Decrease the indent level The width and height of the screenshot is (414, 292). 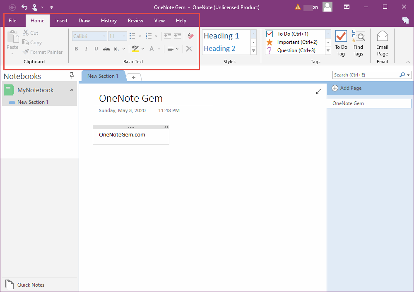pos(167,36)
